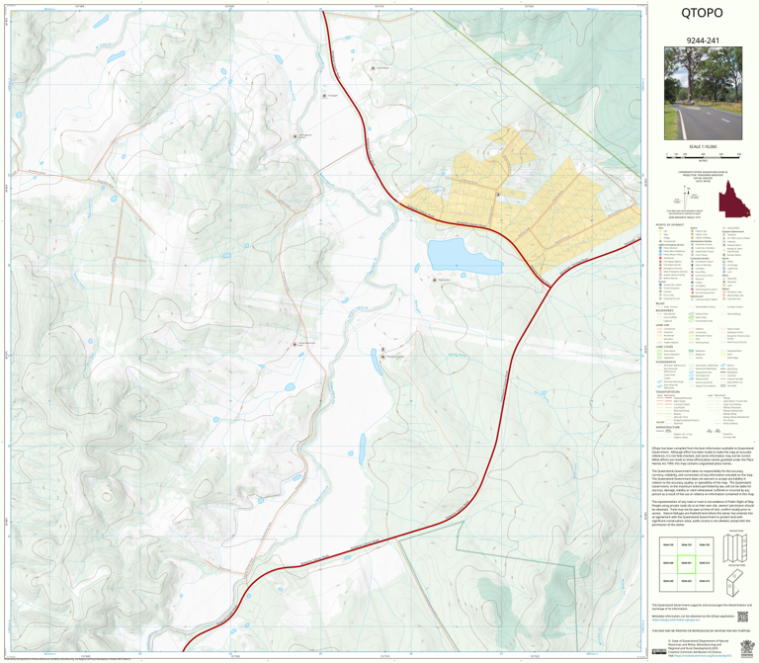Viewport: 759px width, 663px height.
Task: Click the POINTS OF INTEREST legend heading
Action: coord(670,225)
